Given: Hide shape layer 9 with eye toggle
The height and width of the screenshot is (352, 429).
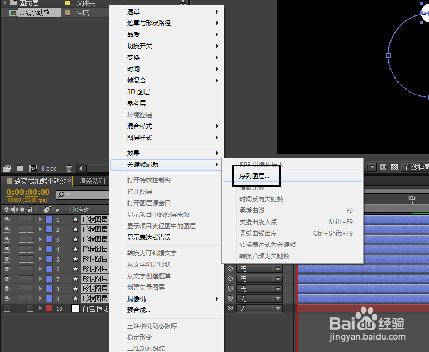Looking at the screenshot, I should click(7, 298).
